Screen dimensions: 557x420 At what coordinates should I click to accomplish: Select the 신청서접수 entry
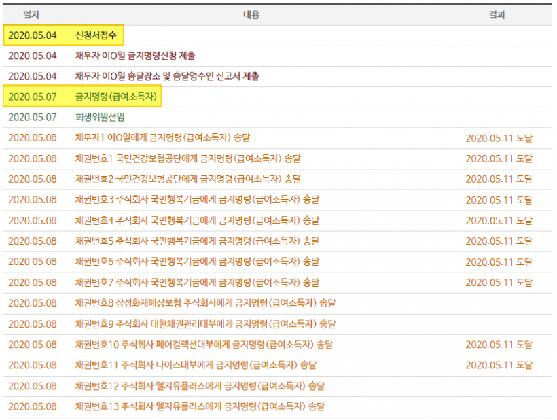coord(96,35)
